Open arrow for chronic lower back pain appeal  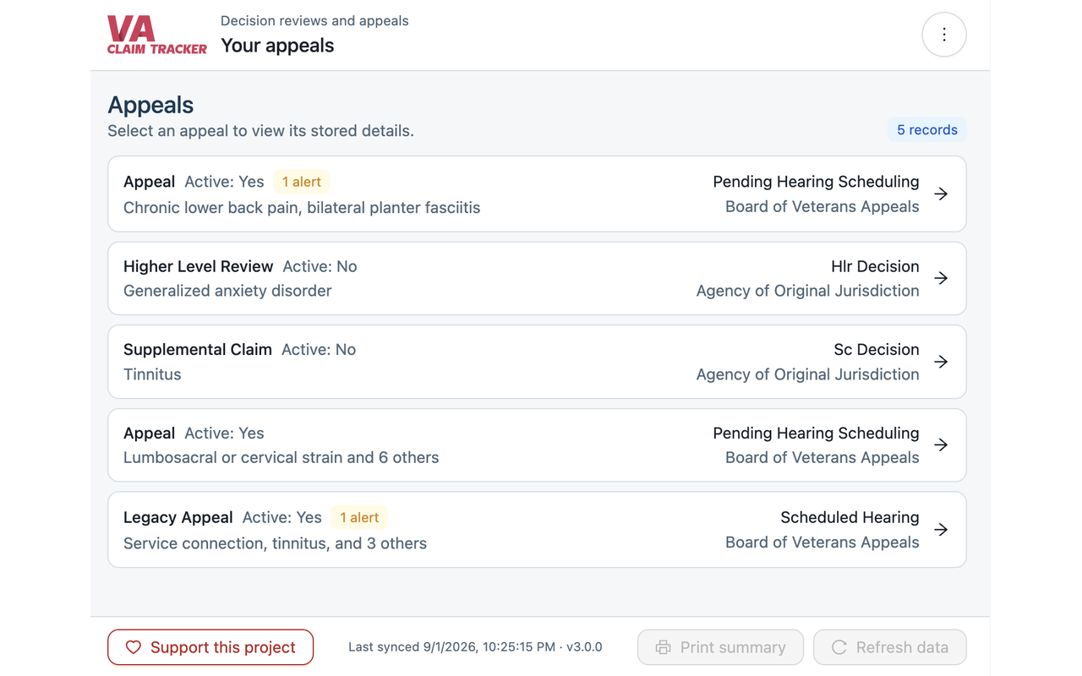pyautogui.click(x=941, y=194)
